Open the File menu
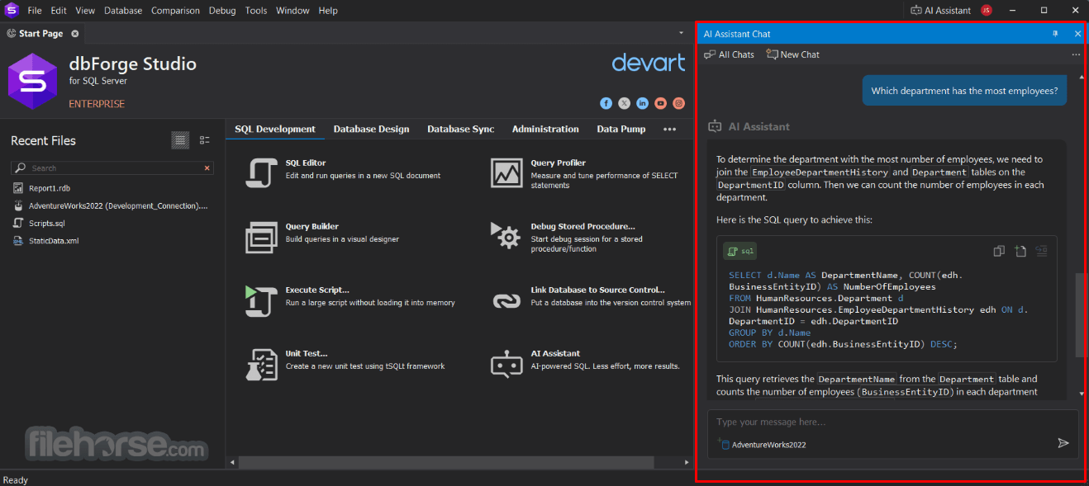The width and height of the screenshot is (1089, 486). click(35, 11)
